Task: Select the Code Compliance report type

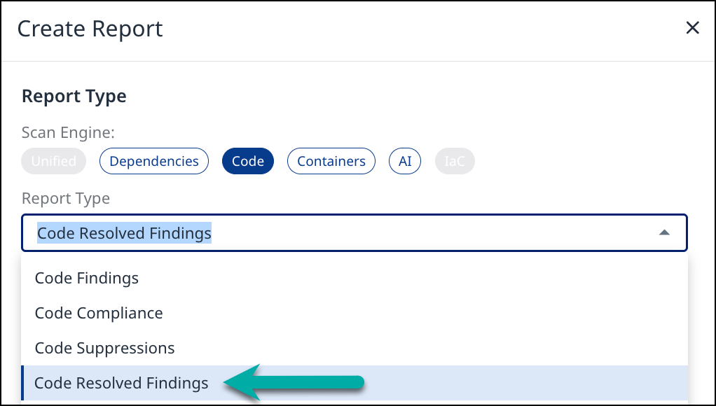Action: coord(99,313)
